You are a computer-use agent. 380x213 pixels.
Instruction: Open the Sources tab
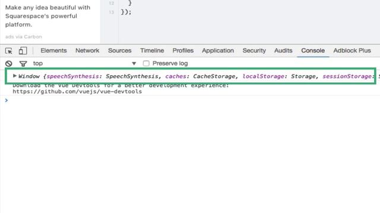click(x=120, y=50)
